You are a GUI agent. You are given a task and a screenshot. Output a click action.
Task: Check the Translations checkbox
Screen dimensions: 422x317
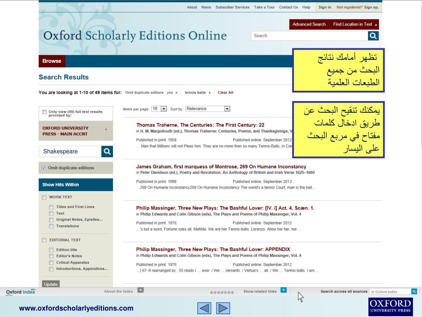(51, 226)
